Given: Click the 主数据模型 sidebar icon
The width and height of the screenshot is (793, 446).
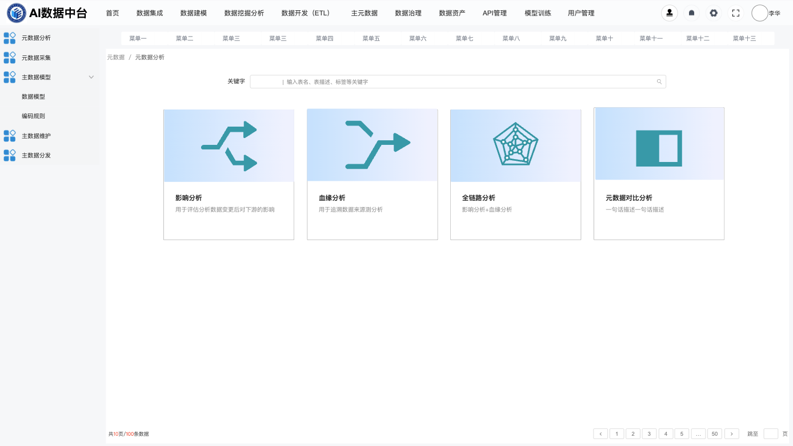Looking at the screenshot, I should pyautogui.click(x=10, y=77).
